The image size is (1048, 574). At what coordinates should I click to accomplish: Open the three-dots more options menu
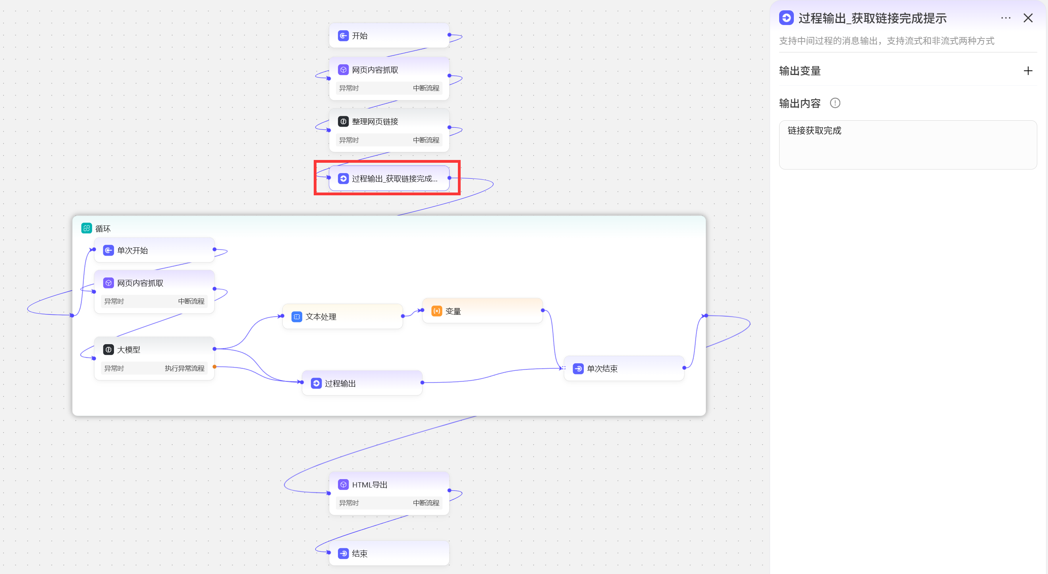1006,18
